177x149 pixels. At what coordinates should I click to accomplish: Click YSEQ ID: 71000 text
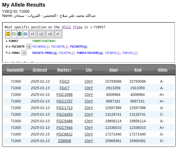(x=16, y=11)
